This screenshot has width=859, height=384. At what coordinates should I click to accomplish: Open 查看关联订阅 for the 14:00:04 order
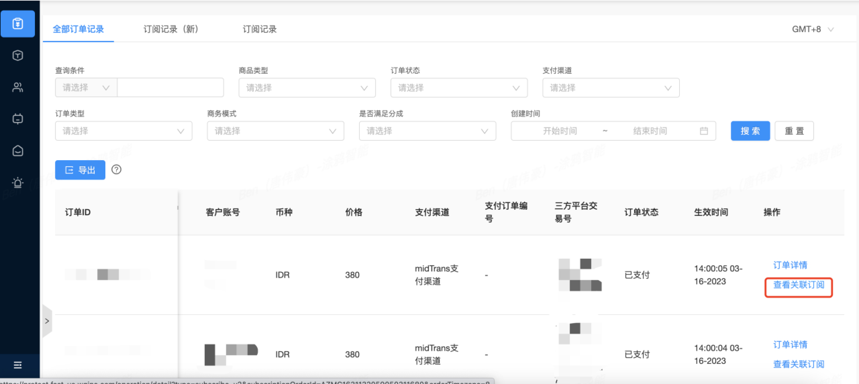(x=799, y=364)
